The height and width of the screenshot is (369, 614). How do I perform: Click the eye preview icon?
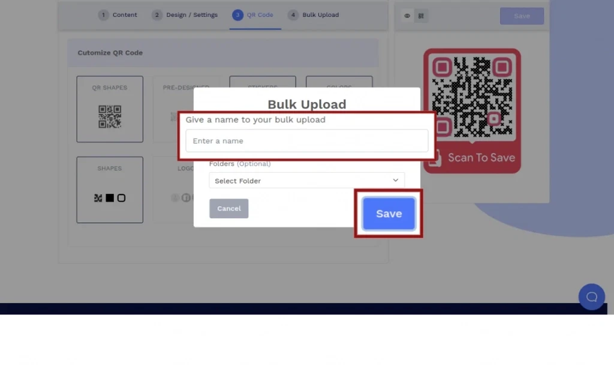[407, 16]
